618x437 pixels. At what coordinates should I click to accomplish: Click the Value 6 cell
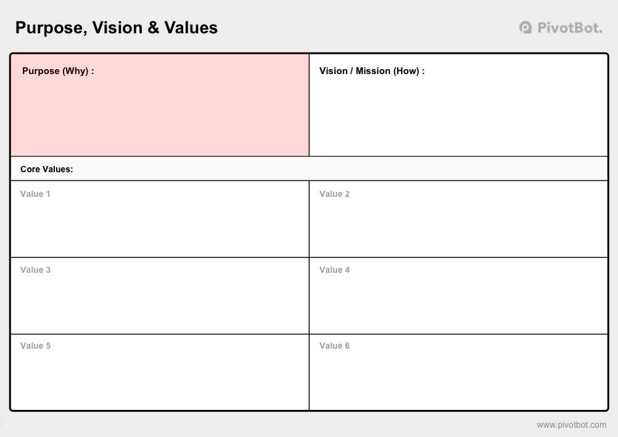point(458,372)
